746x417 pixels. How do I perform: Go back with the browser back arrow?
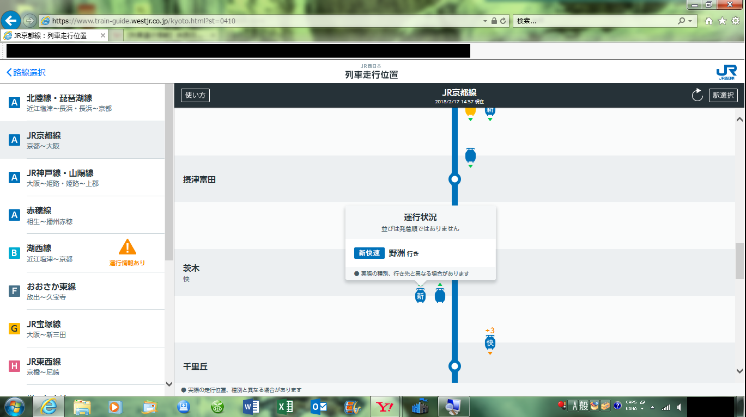[11, 21]
